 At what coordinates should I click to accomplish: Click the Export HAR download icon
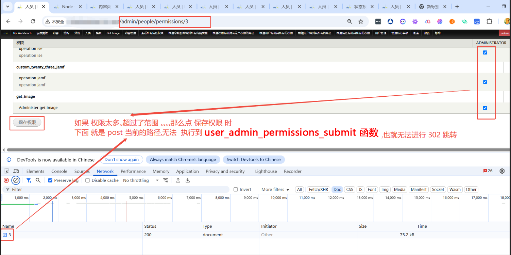click(187, 180)
